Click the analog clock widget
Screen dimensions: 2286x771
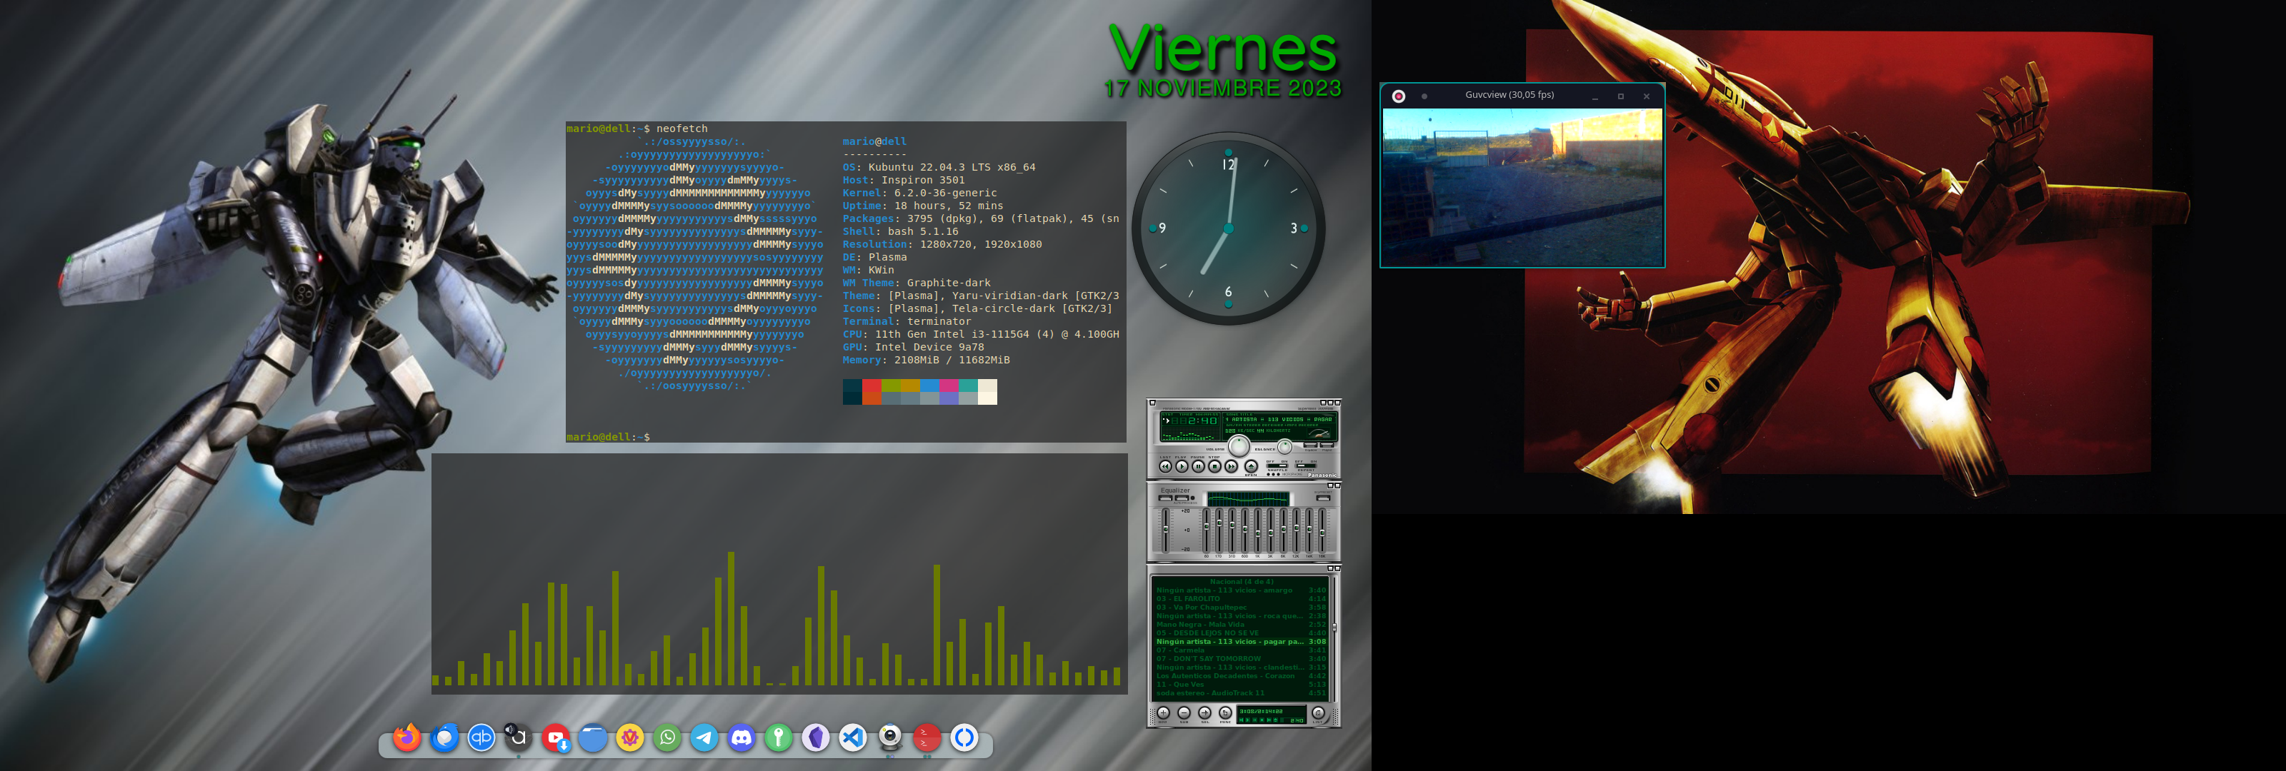[x=1228, y=228]
